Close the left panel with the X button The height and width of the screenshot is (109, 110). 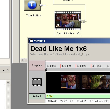coord(8,70)
